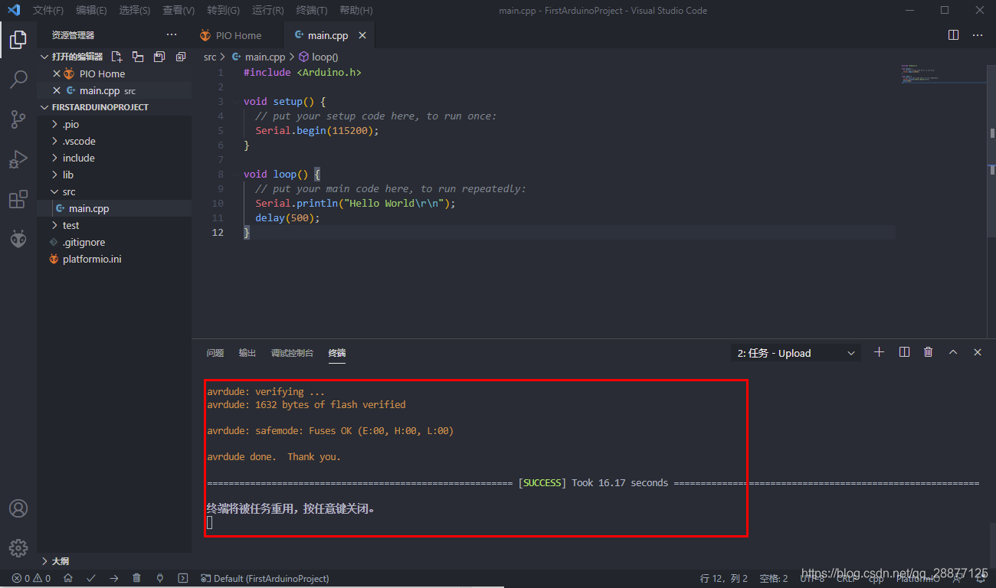Open the Search view in activity bar

click(x=18, y=79)
